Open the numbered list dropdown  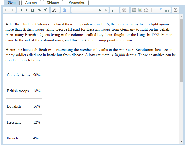115,10
